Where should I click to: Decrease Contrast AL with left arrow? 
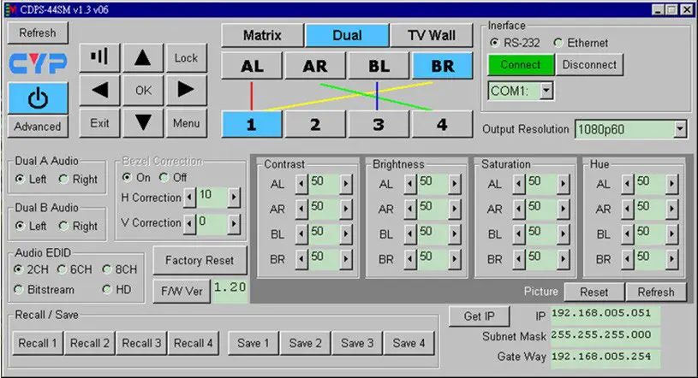point(301,184)
